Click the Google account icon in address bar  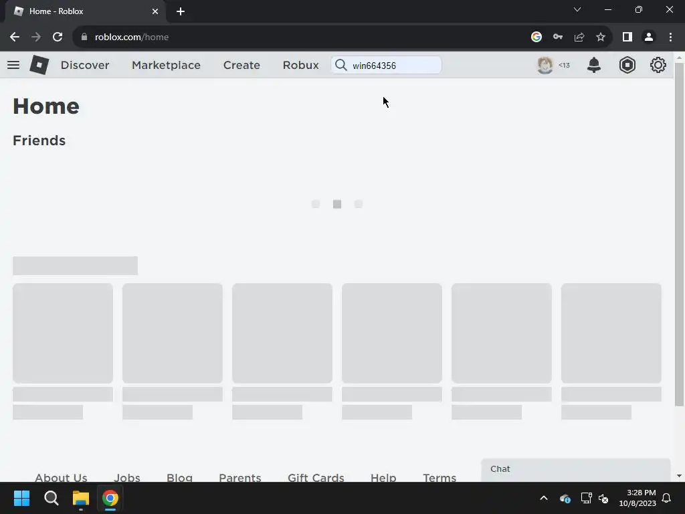(x=536, y=37)
